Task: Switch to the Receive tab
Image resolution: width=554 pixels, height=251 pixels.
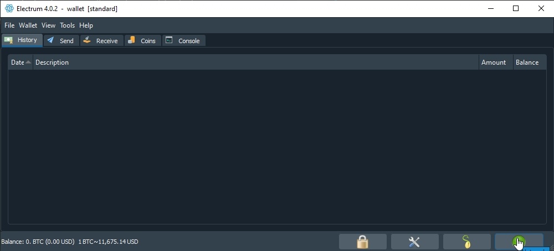Action: coord(102,40)
